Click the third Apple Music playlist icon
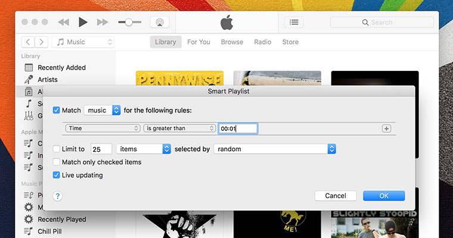Image resolution: width=453 pixels, height=238 pixels. coord(29,167)
